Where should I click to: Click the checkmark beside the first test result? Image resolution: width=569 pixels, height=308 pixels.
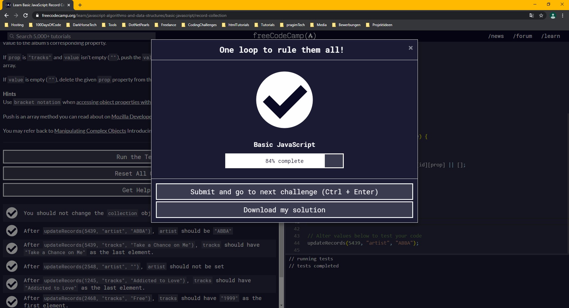[x=12, y=213]
